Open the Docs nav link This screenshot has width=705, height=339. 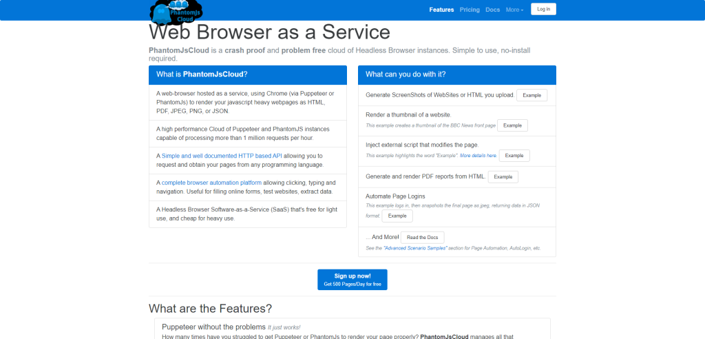(493, 10)
